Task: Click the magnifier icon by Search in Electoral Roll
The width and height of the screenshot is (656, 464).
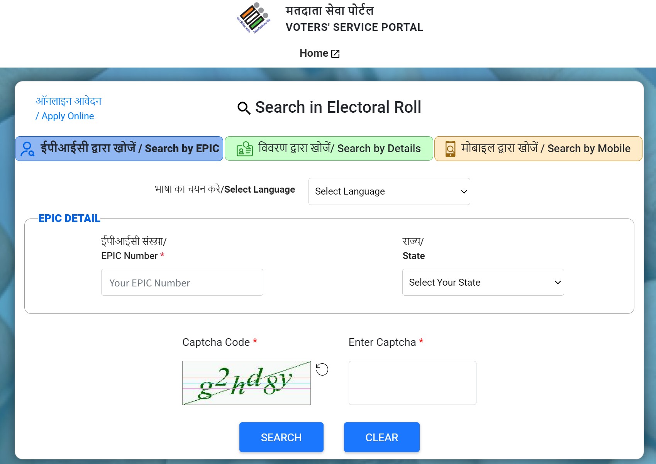Action: [x=244, y=108]
